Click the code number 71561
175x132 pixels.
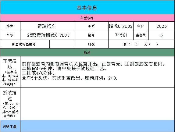121,35
